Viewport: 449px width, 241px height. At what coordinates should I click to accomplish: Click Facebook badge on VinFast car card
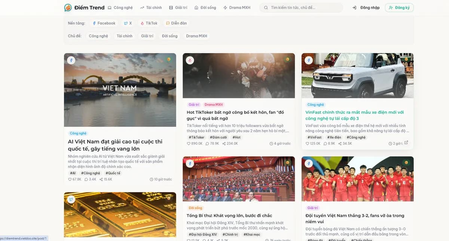309,60
